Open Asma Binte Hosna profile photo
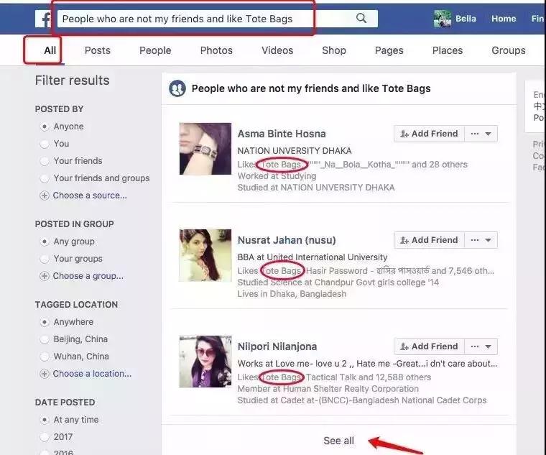 tap(205, 149)
